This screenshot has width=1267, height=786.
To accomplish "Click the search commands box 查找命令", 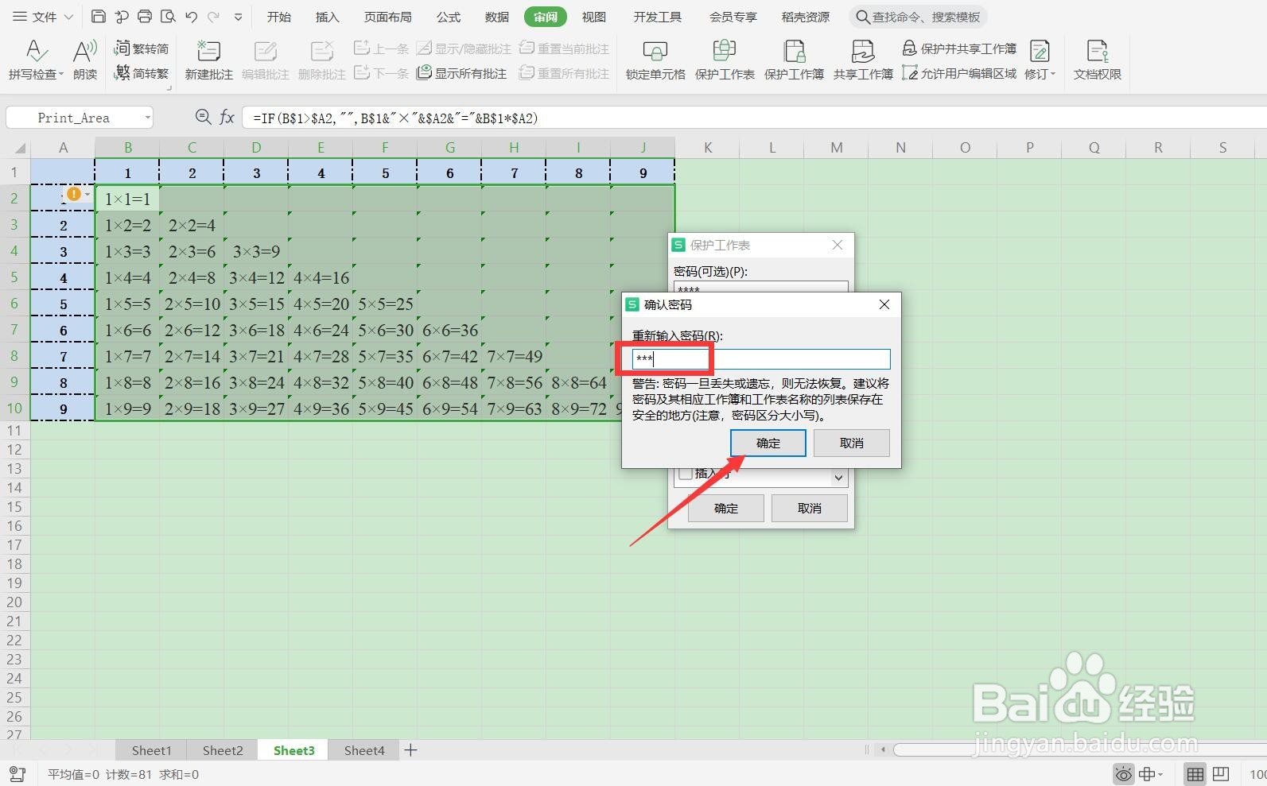I will (x=919, y=17).
